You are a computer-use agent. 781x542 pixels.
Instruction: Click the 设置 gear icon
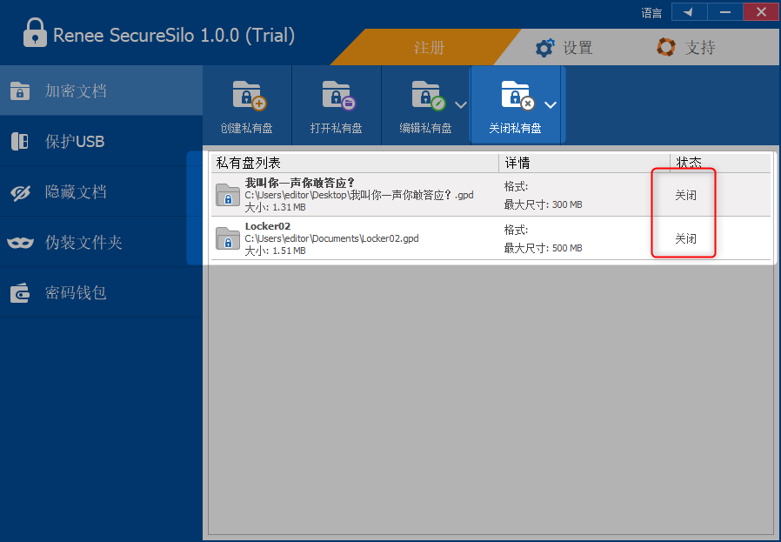point(545,48)
